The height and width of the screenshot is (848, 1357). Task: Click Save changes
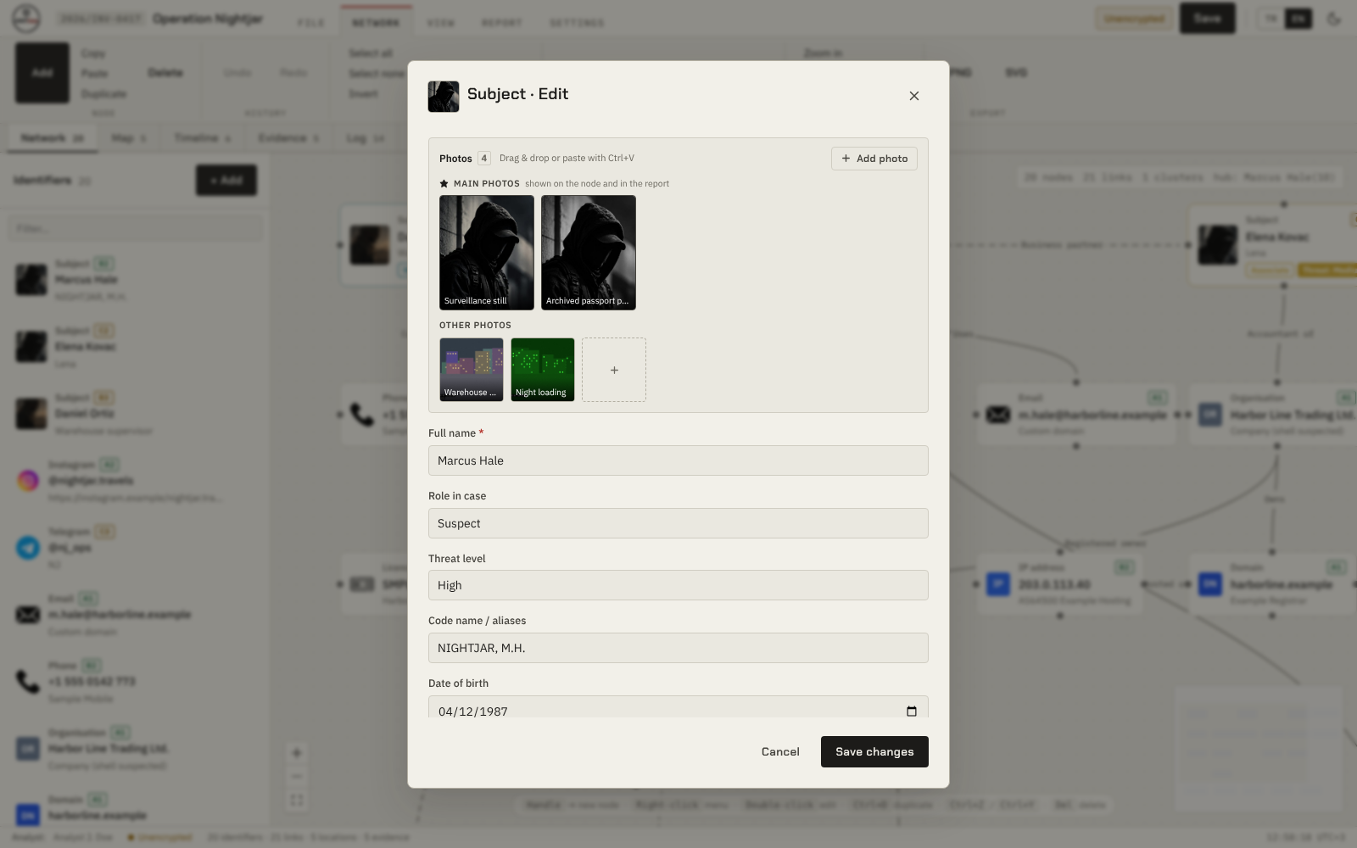click(x=874, y=752)
